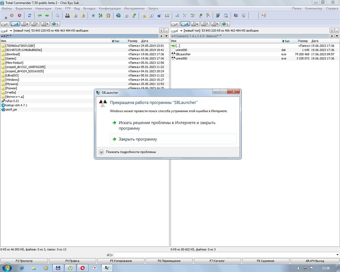Open uTorrent from the taskbar
340x272 pixels.
(70, 268)
